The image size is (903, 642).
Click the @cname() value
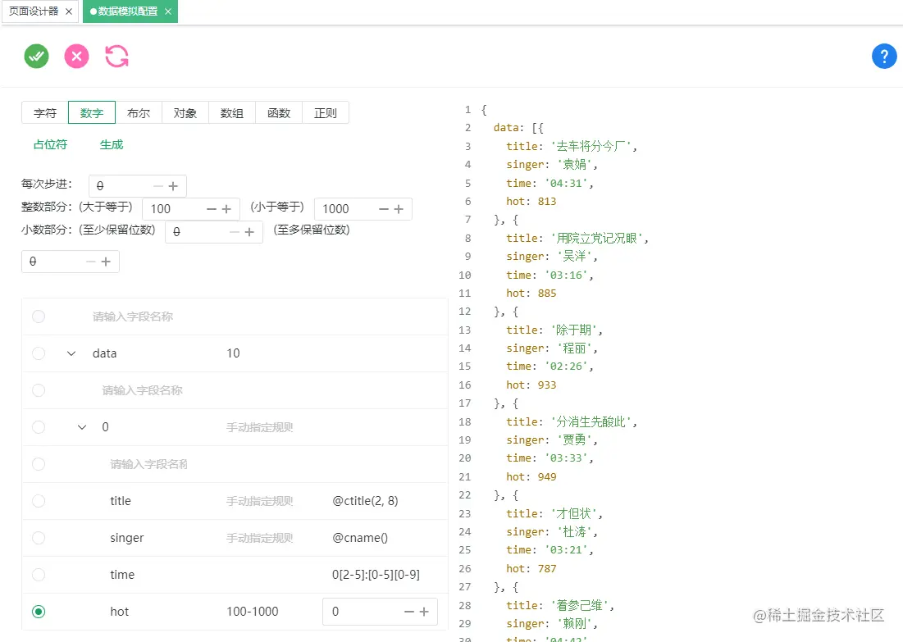[x=360, y=537]
